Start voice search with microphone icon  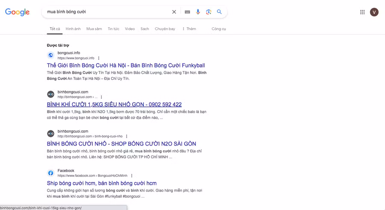point(198,12)
